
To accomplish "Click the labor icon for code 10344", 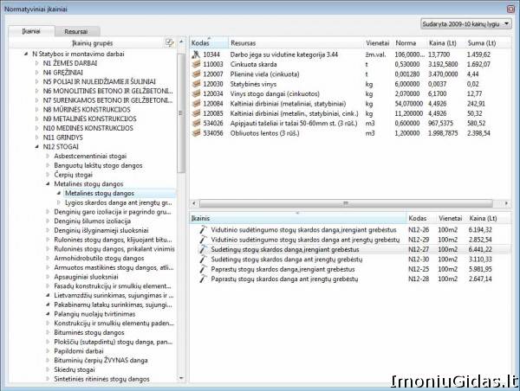I will [x=196, y=54].
